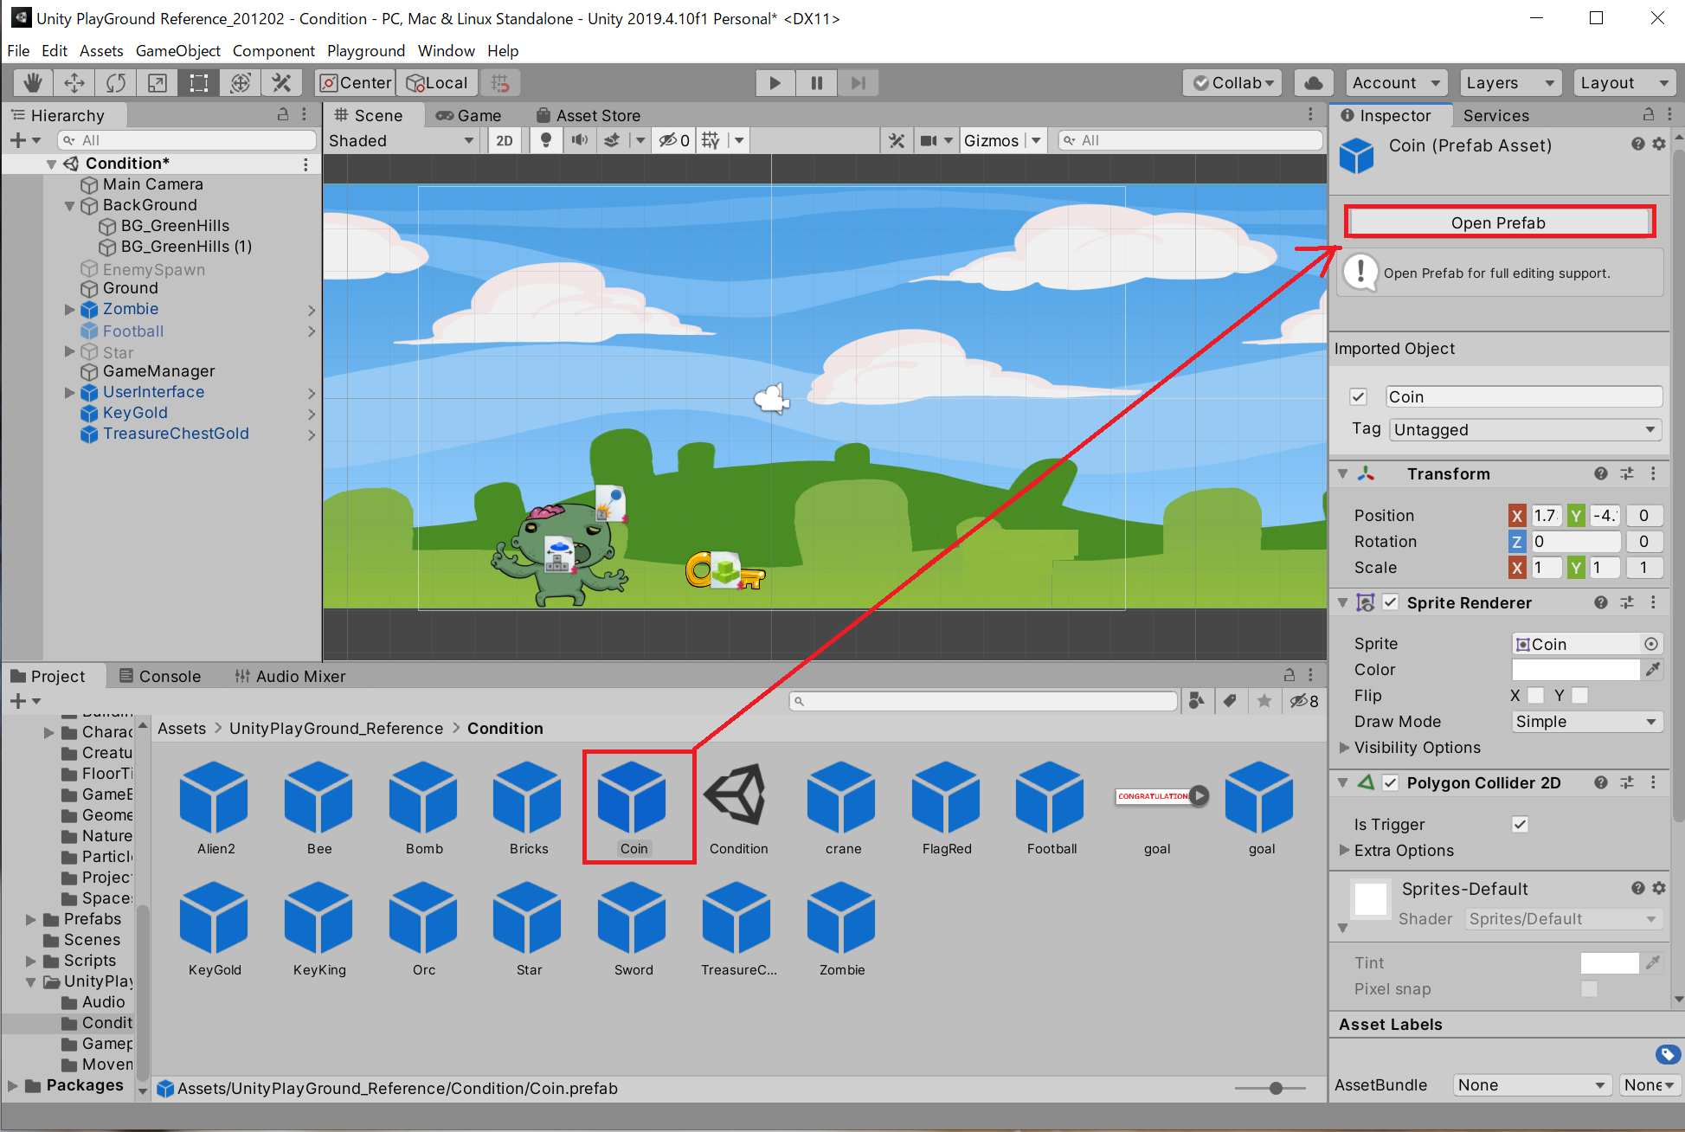Click the Sprite Color swatch
The image size is (1685, 1132).
click(1575, 669)
